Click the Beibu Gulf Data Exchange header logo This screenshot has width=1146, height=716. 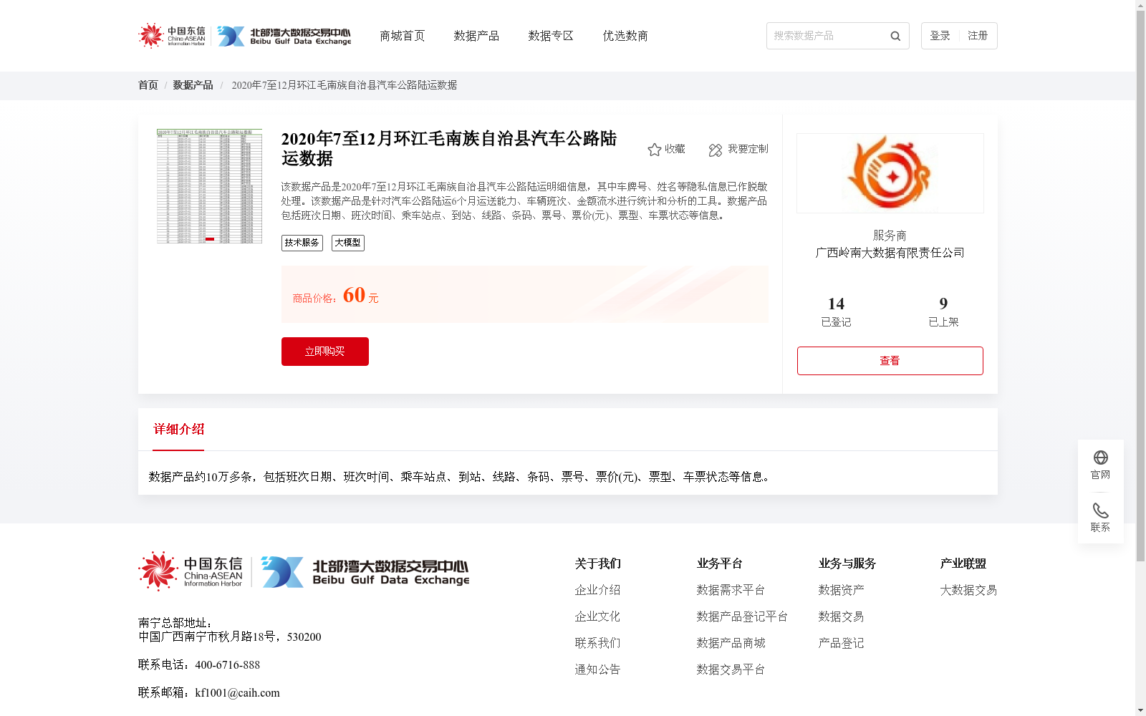[284, 37]
